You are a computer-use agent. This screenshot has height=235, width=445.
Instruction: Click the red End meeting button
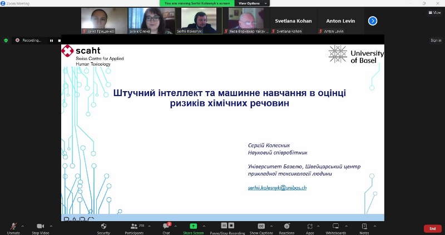[x=433, y=228]
